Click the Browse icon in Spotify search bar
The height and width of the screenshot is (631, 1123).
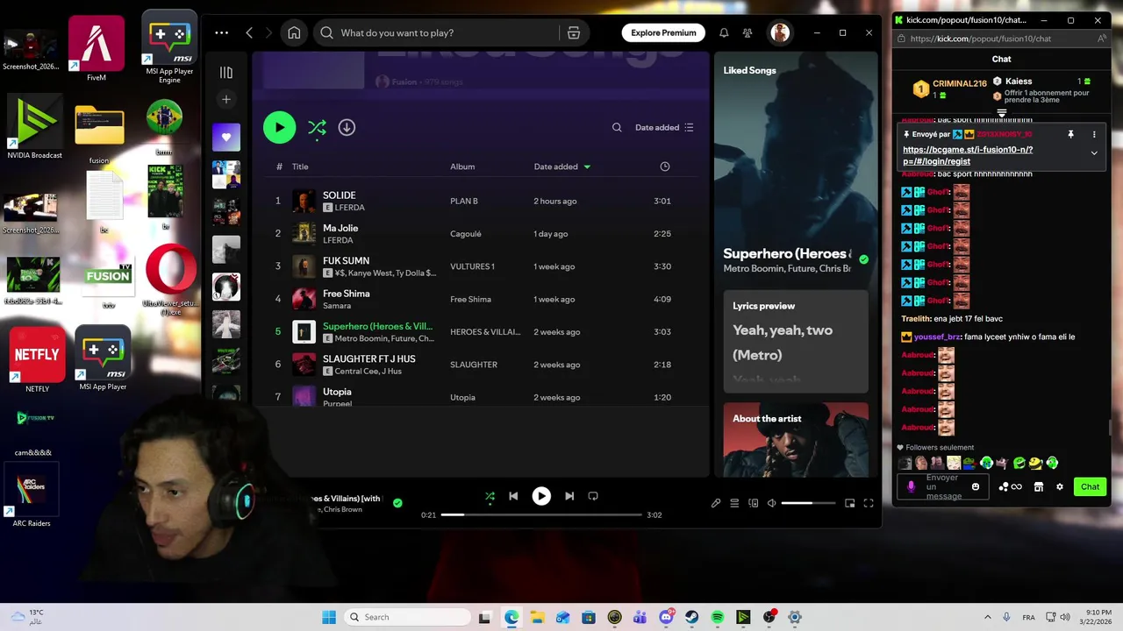[574, 33]
